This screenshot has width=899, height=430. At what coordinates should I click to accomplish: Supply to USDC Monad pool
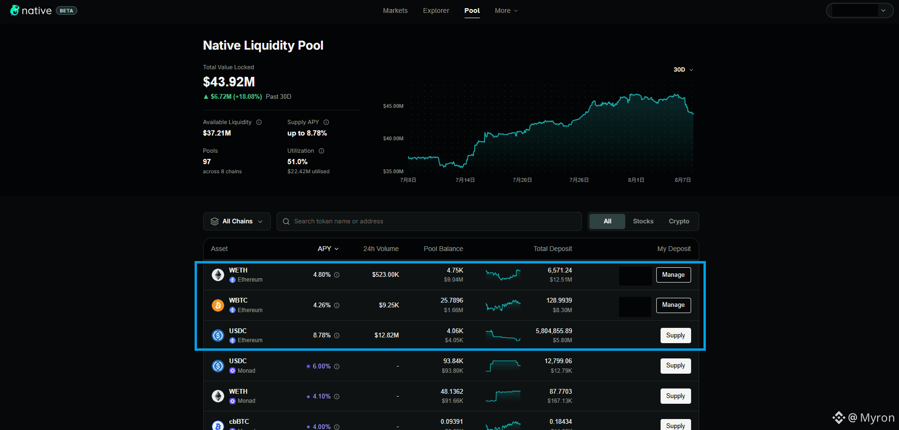[x=675, y=366]
